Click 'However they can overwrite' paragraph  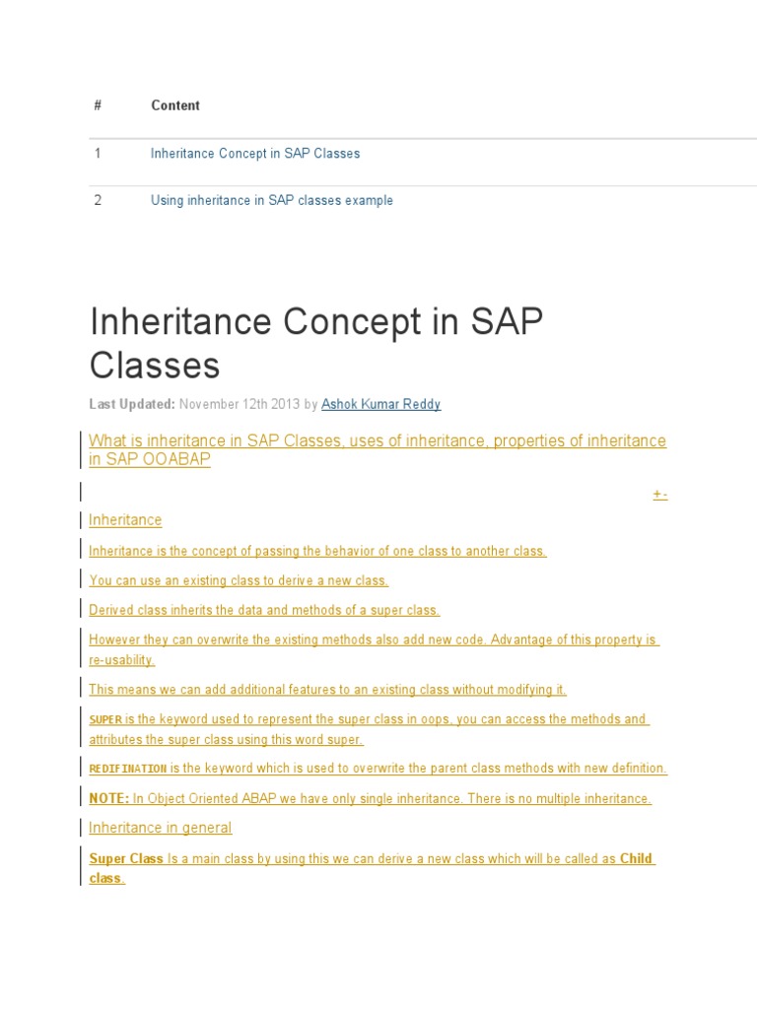(x=373, y=640)
